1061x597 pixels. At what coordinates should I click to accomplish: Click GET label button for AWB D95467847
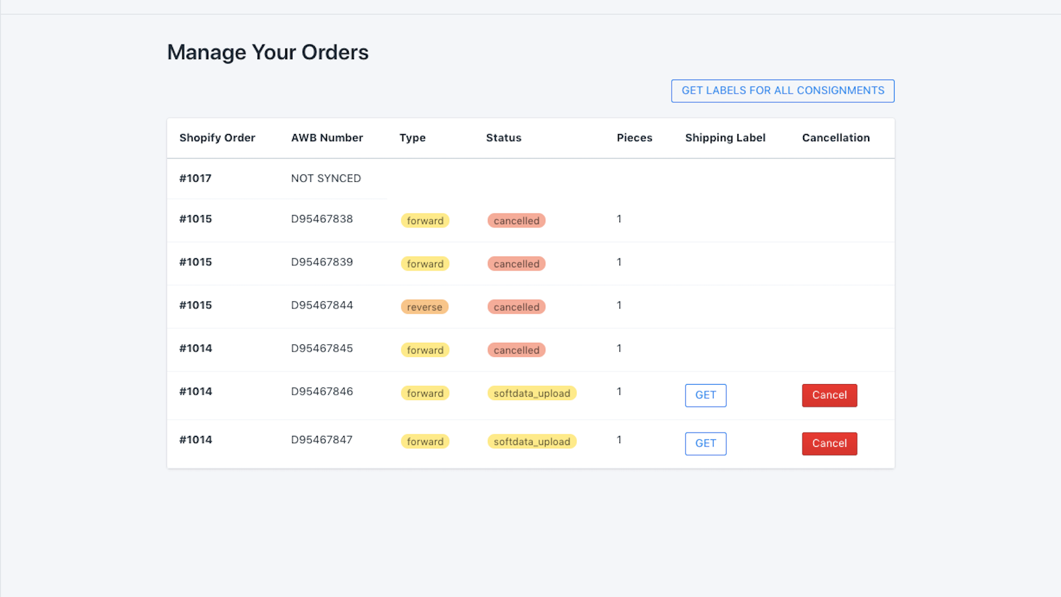(x=705, y=443)
